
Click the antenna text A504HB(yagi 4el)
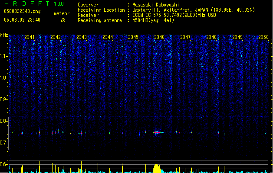tap(153, 20)
